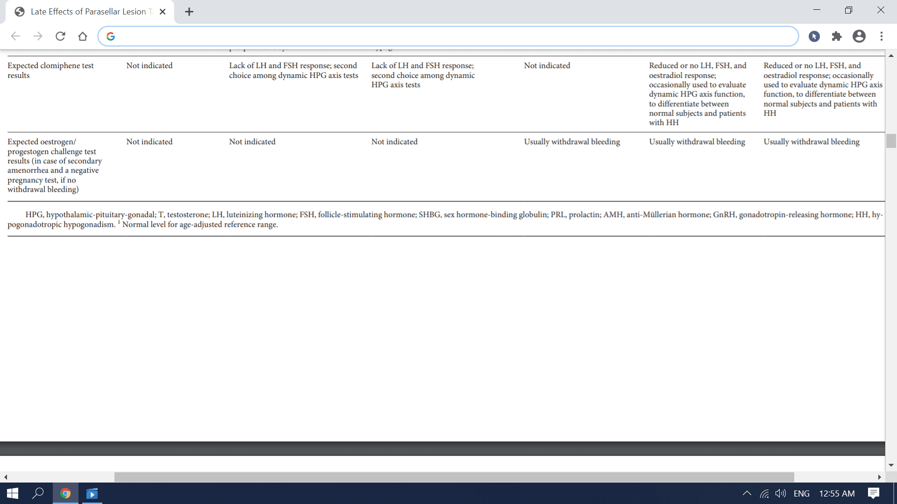This screenshot has width=897, height=504.
Task: Click the vertical scrollbar up arrow
Action: pyautogui.click(x=891, y=56)
